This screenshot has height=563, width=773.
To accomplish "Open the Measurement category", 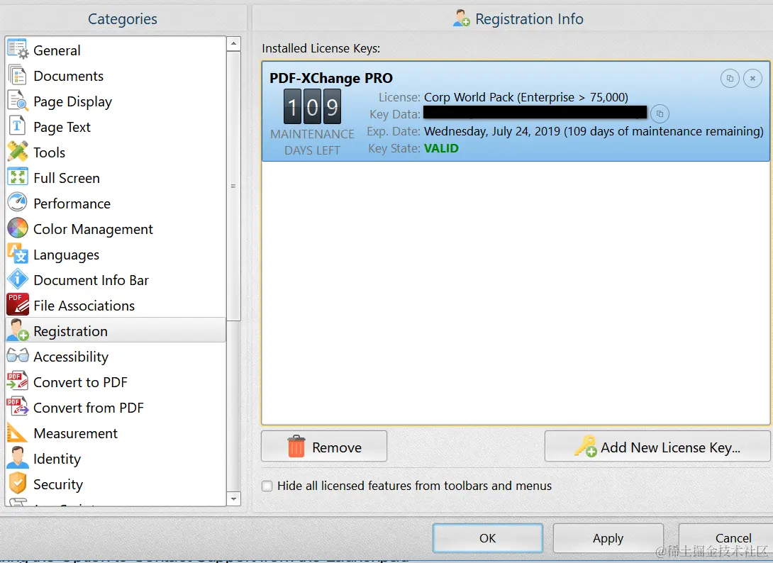I will [x=116, y=433].
